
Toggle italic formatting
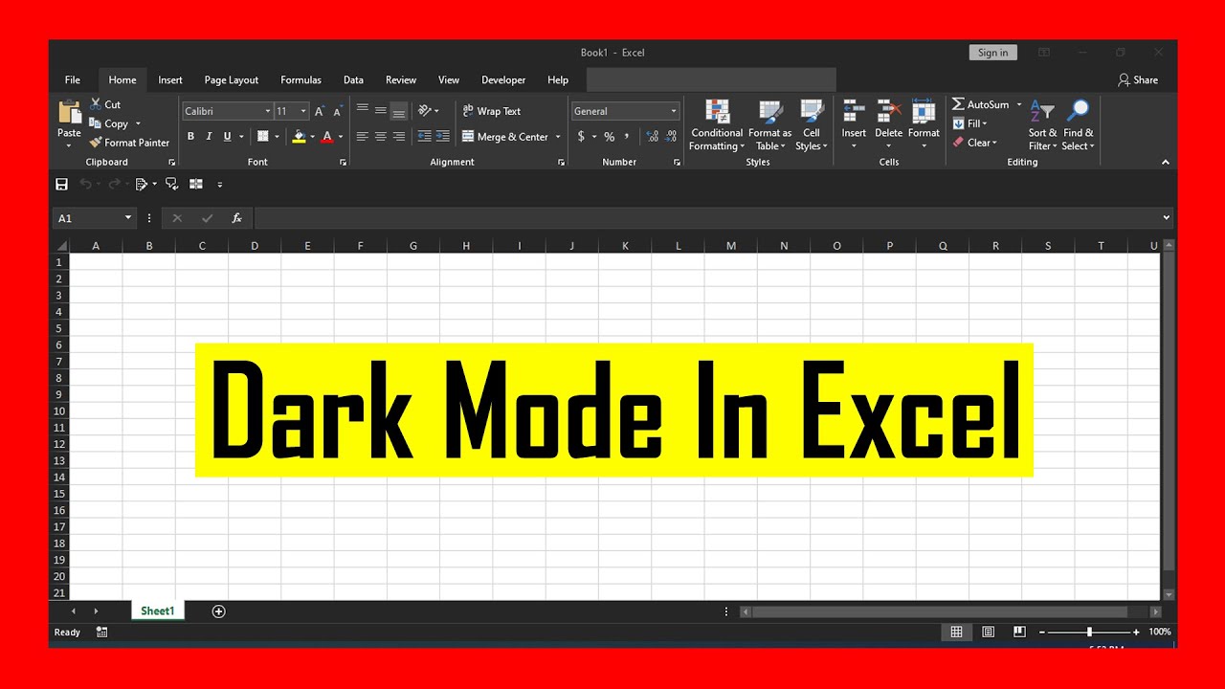[x=209, y=137]
